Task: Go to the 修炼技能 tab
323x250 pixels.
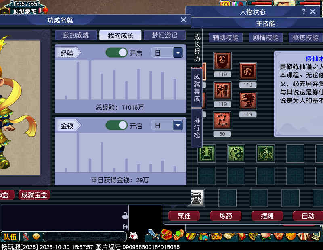Action: point(306,37)
